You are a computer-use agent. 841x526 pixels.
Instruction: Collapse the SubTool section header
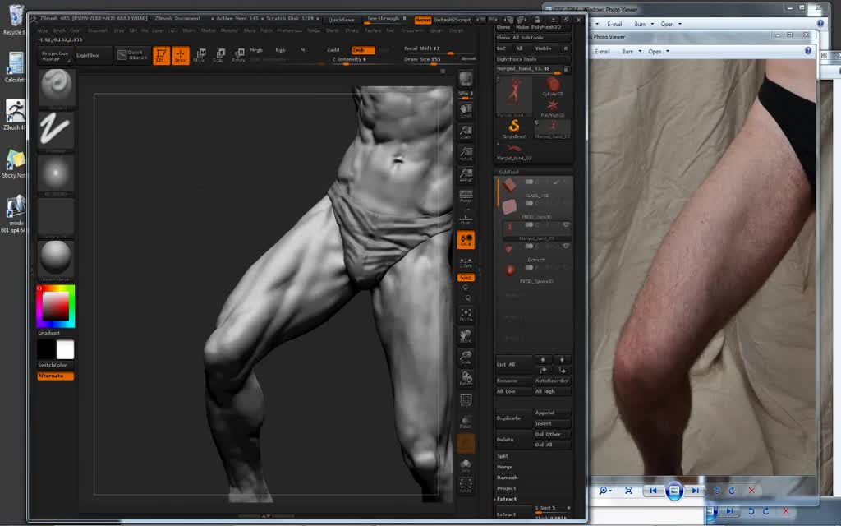click(x=508, y=172)
